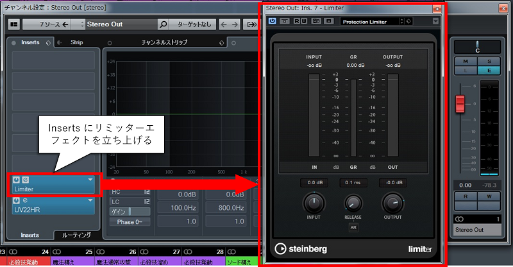Click the Limiter OUTPUT knob

pos(392,203)
